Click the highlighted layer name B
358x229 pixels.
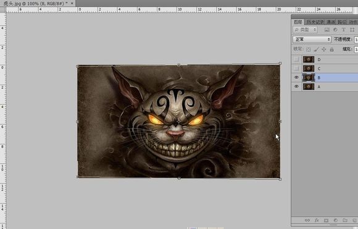pyautogui.click(x=319, y=78)
